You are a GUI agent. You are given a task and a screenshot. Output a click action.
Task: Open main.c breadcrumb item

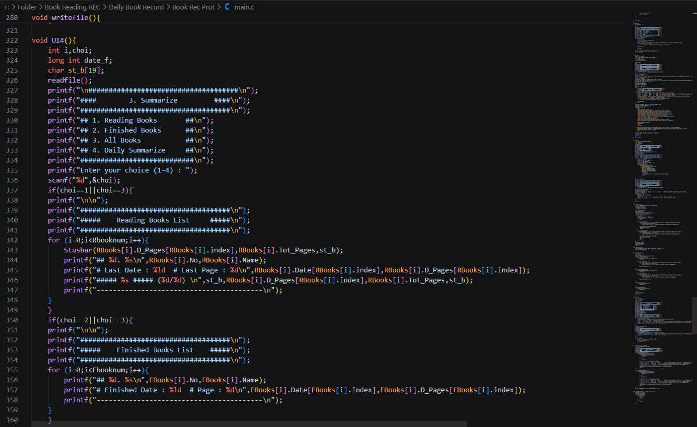tap(245, 7)
